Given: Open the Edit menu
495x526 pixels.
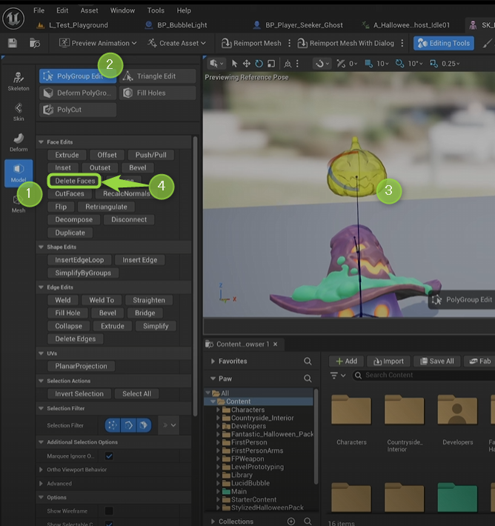Looking at the screenshot, I should (x=62, y=10).
